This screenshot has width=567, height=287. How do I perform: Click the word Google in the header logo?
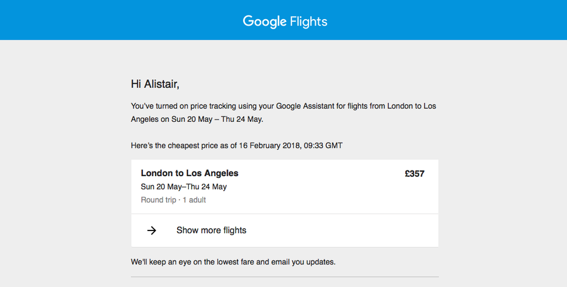pyautogui.click(x=264, y=21)
